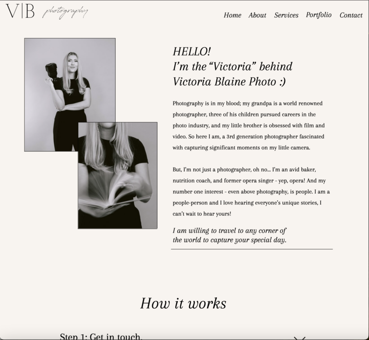Click the handwritten photography script logo

pyautogui.click(x=65, y=12)
